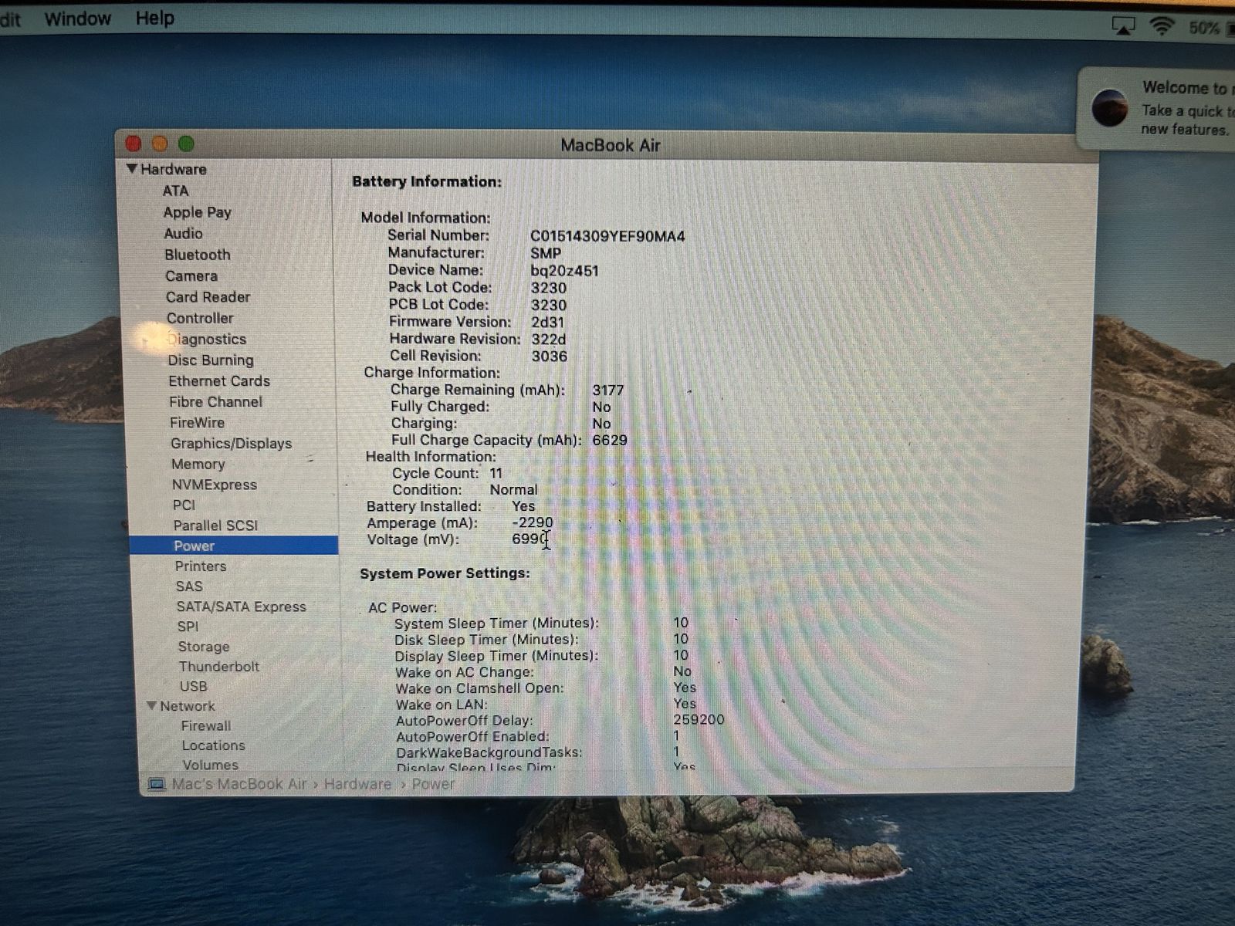Viewport: 1235px width, 926px height.
Task: Select Diagnostics in the sidebar
Action: [x=207, y=339]
